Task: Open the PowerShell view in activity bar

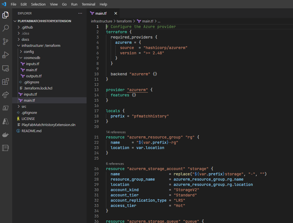Action: click(x=6, y=108)
